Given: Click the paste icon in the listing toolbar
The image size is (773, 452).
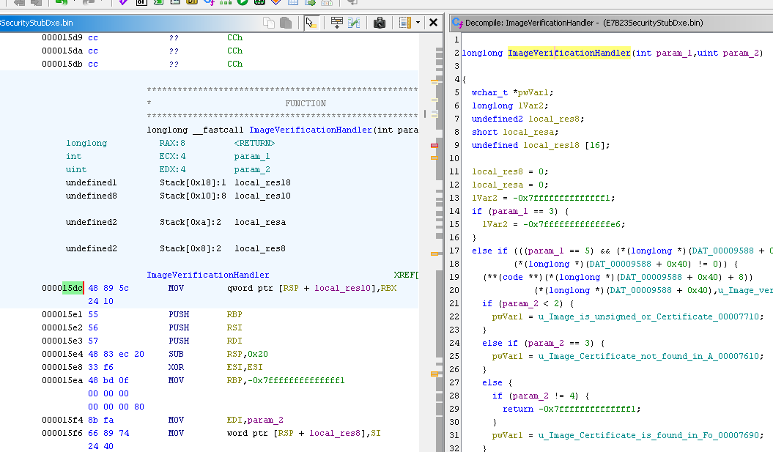Looking at the screenshot, I should (286, 23).
